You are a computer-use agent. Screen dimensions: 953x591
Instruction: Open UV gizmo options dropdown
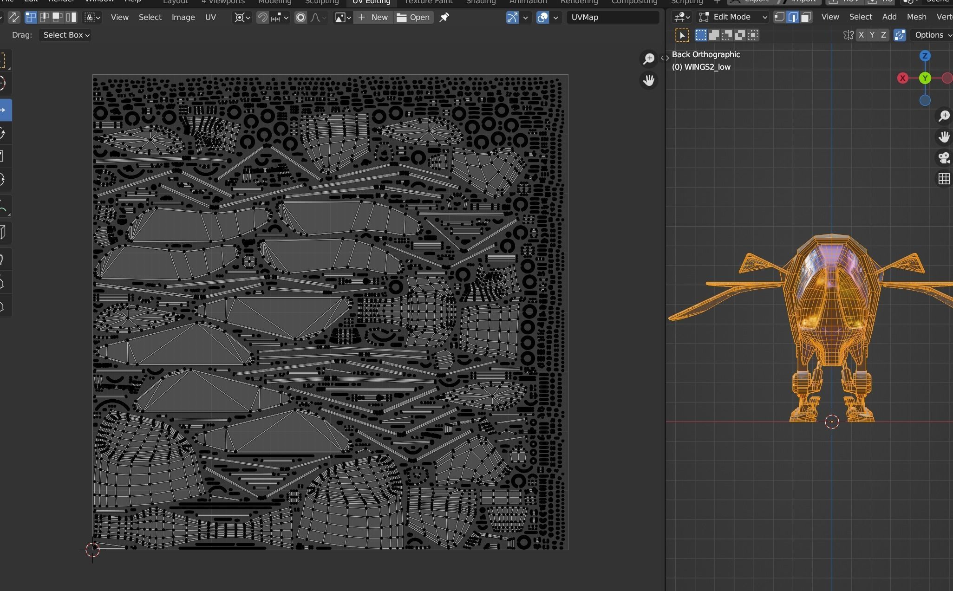pos(525,18)
